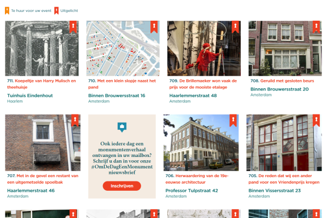Open story 710 'Met een klein slopje' link

coord(122,83)
